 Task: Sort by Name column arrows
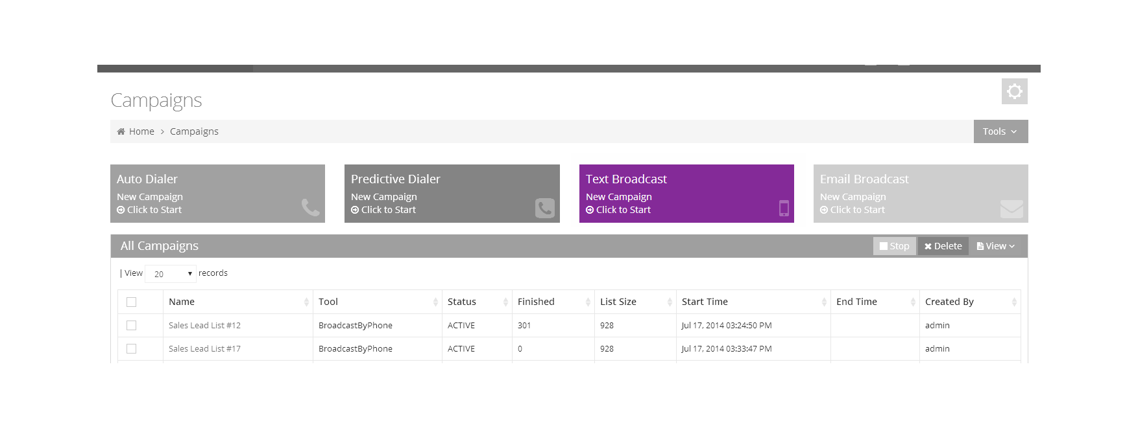(306, 302)
